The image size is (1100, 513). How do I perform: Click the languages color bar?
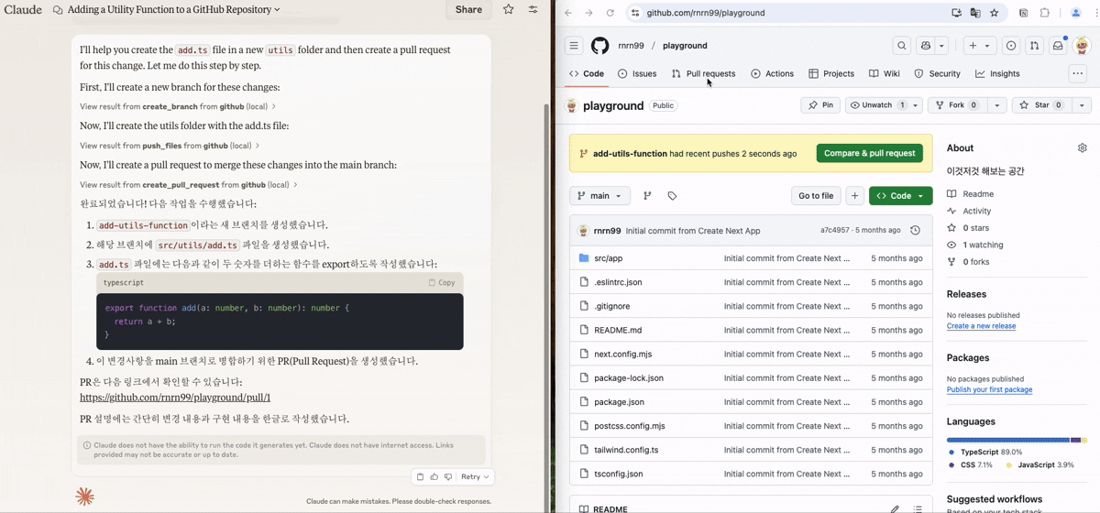1017,440
